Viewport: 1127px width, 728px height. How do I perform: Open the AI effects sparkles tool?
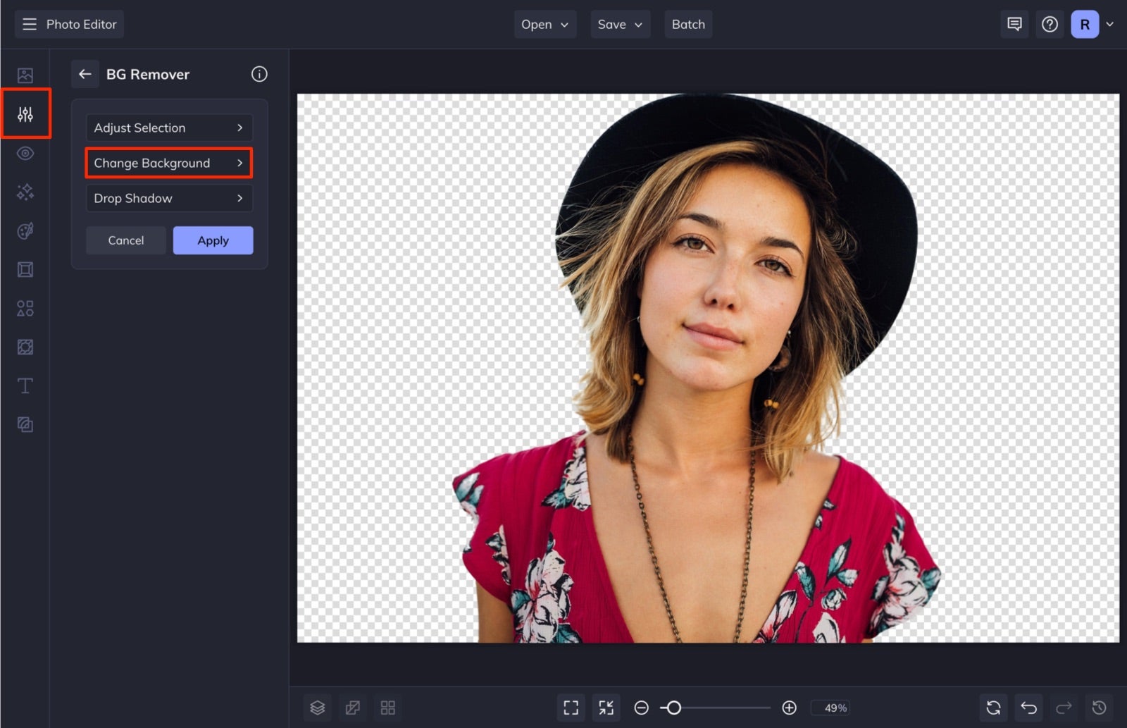click(x=25, y=192)
